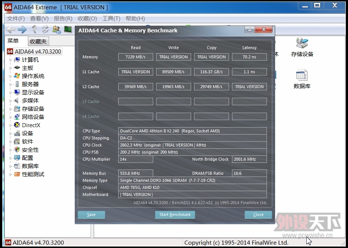Select the 服务器 server icon in tree

[17, 84]
